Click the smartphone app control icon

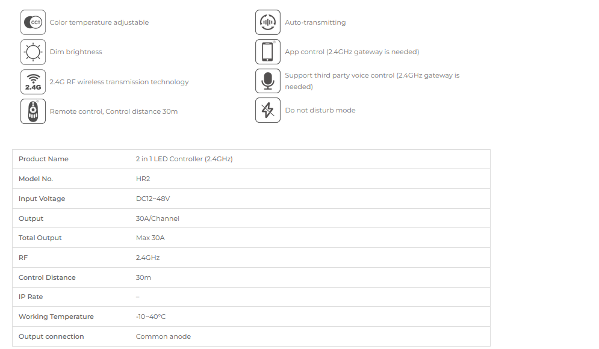(x=268, y=52)
